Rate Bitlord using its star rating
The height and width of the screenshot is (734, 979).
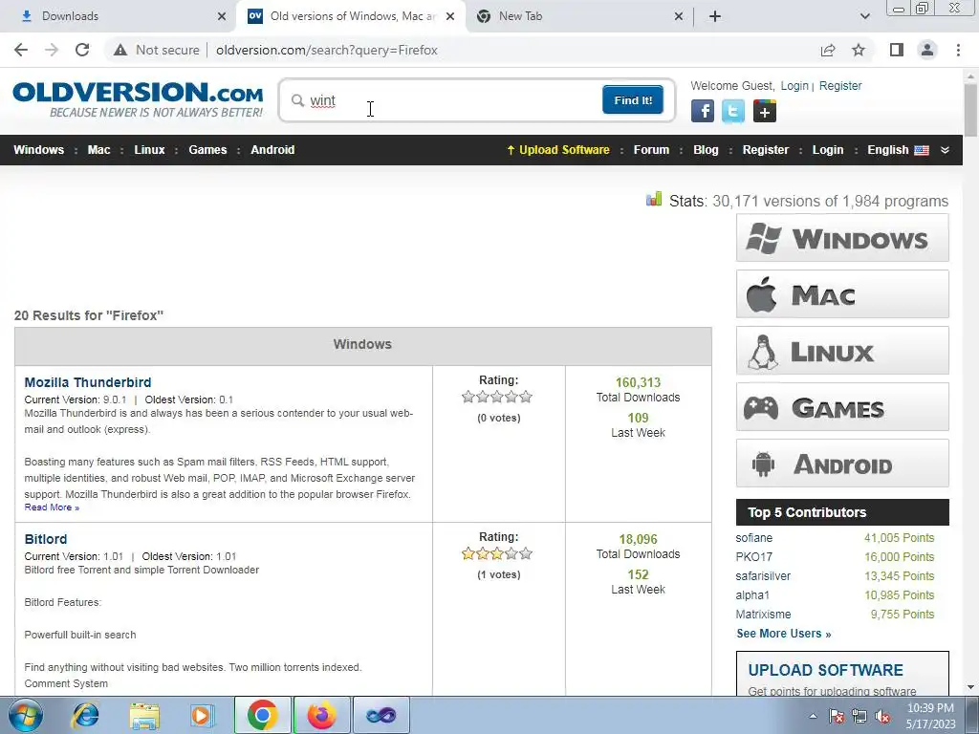[497, 553]
